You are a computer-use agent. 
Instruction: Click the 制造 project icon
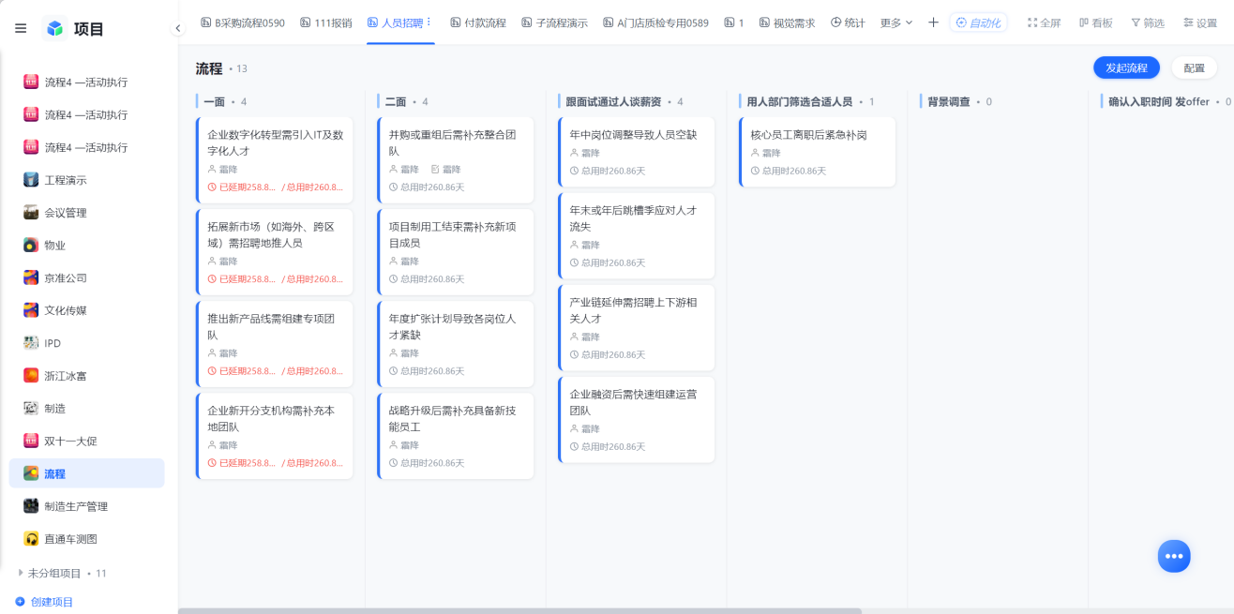pos(31,408)
